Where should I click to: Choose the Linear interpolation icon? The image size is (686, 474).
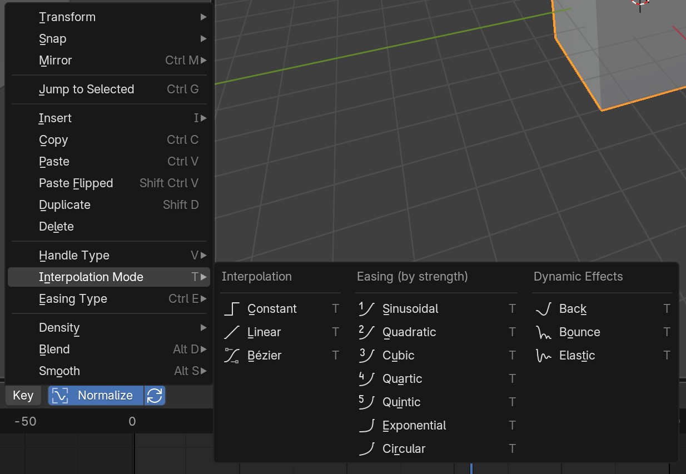[232, 332]
